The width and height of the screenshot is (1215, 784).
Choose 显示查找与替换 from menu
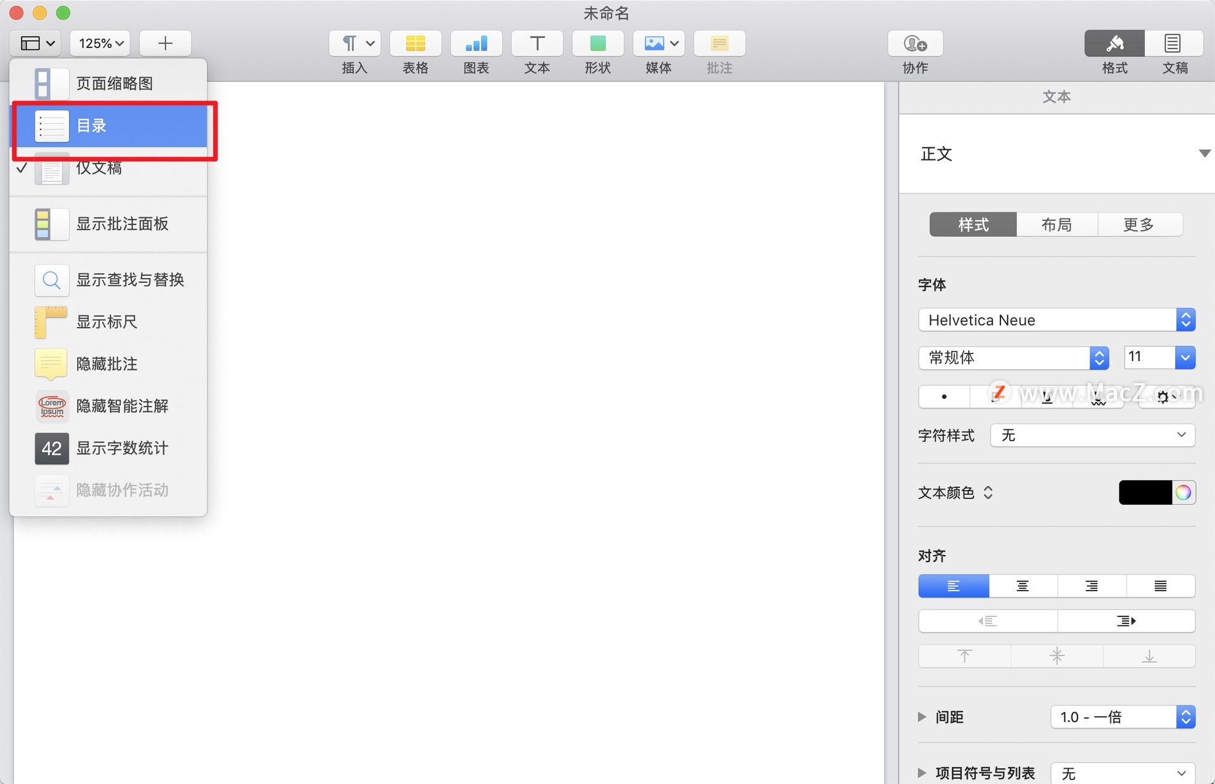pyautogui.click(x=108, y=279)
